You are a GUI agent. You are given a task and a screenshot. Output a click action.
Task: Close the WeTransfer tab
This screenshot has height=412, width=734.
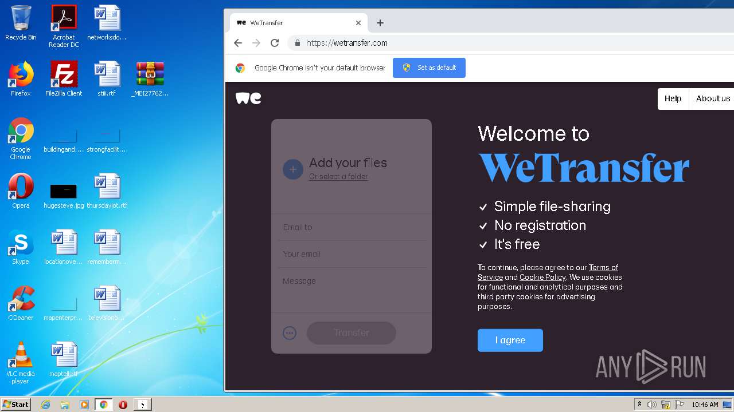pyautogui.click(x=358, y=23)
